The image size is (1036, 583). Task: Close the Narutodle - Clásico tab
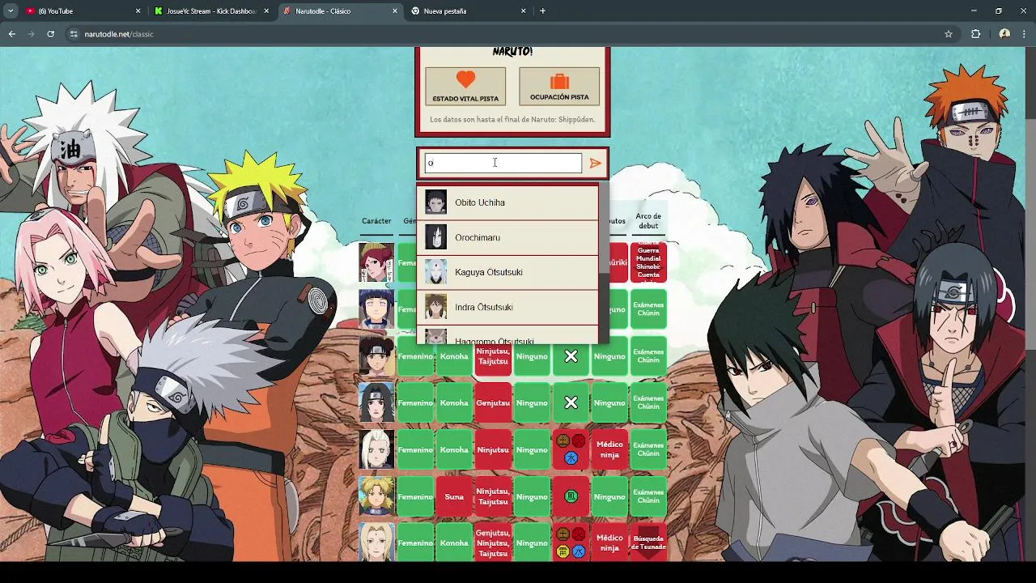point(395,11)
